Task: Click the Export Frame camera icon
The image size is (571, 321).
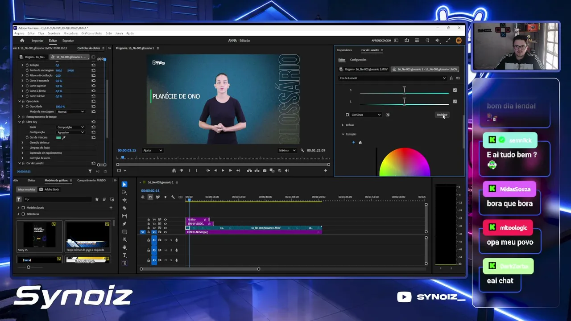Action: [265, 170]
